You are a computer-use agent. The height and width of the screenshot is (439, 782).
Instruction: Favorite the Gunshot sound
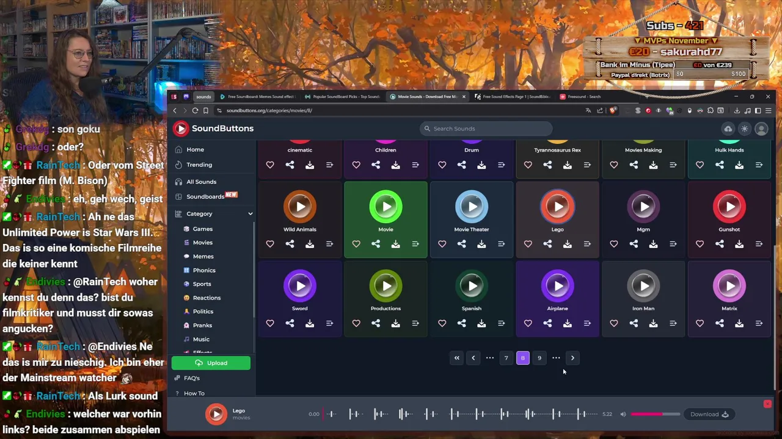(700, 244)
